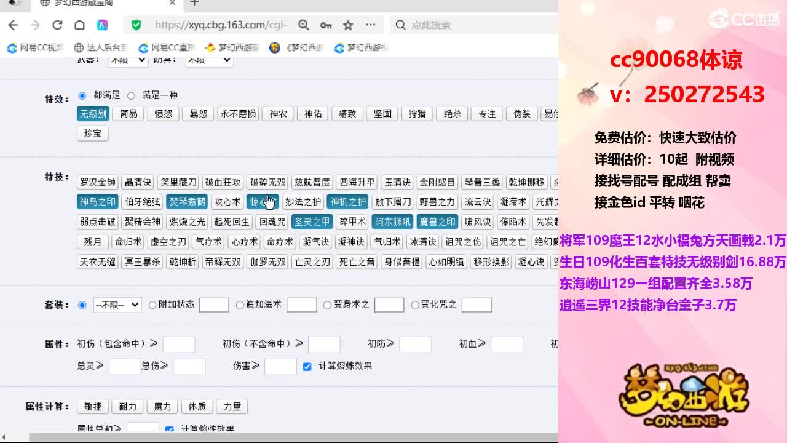Click the 魔力 attribute button

coord(163,407)
